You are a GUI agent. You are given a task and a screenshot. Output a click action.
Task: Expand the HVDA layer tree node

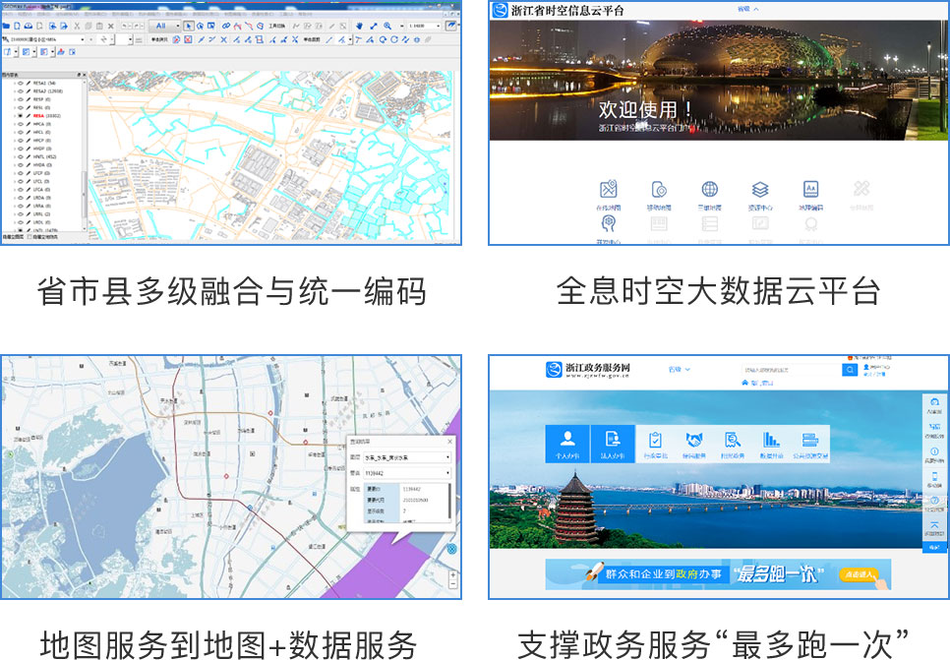[15, 165]
